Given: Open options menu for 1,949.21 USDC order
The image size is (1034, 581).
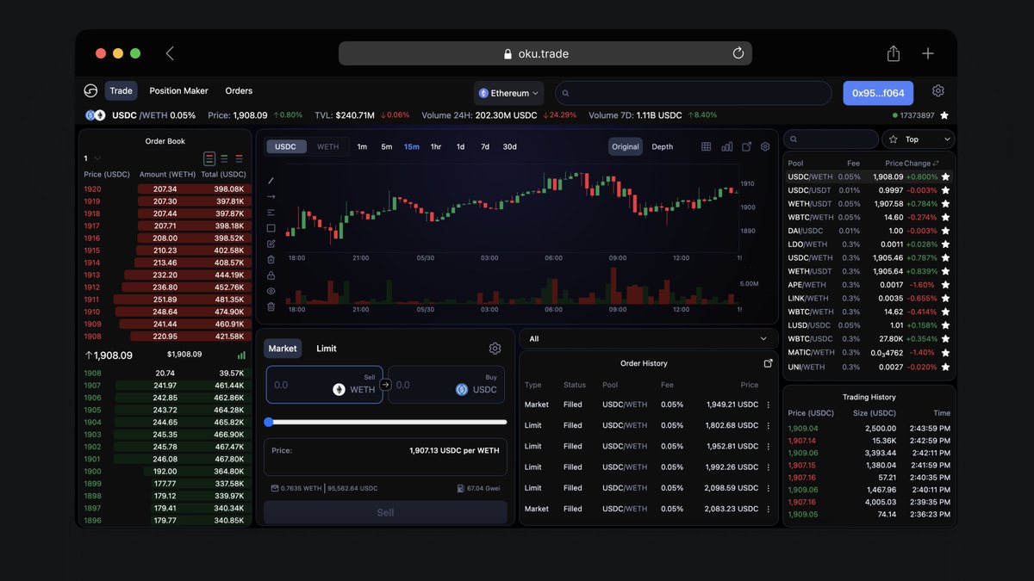Looking at the screenshot, I should coord(769,405).
